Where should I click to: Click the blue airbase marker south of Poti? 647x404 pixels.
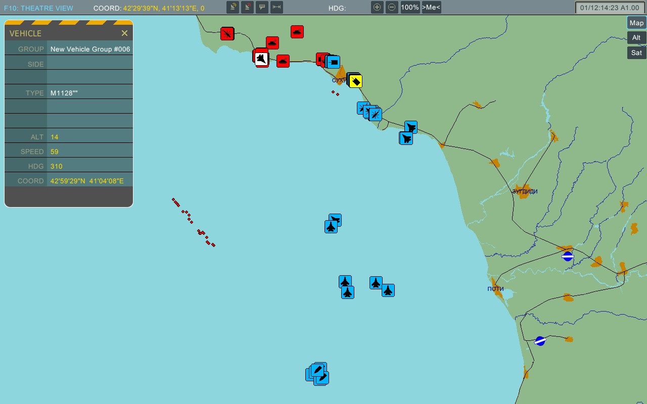point(540,341)
